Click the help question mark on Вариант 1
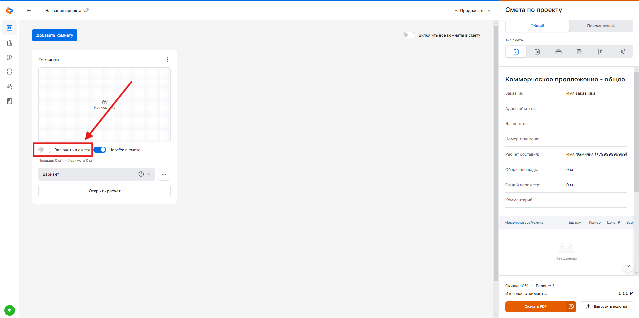The height and width of the screenshot is (318, 639). click(141, 174)
